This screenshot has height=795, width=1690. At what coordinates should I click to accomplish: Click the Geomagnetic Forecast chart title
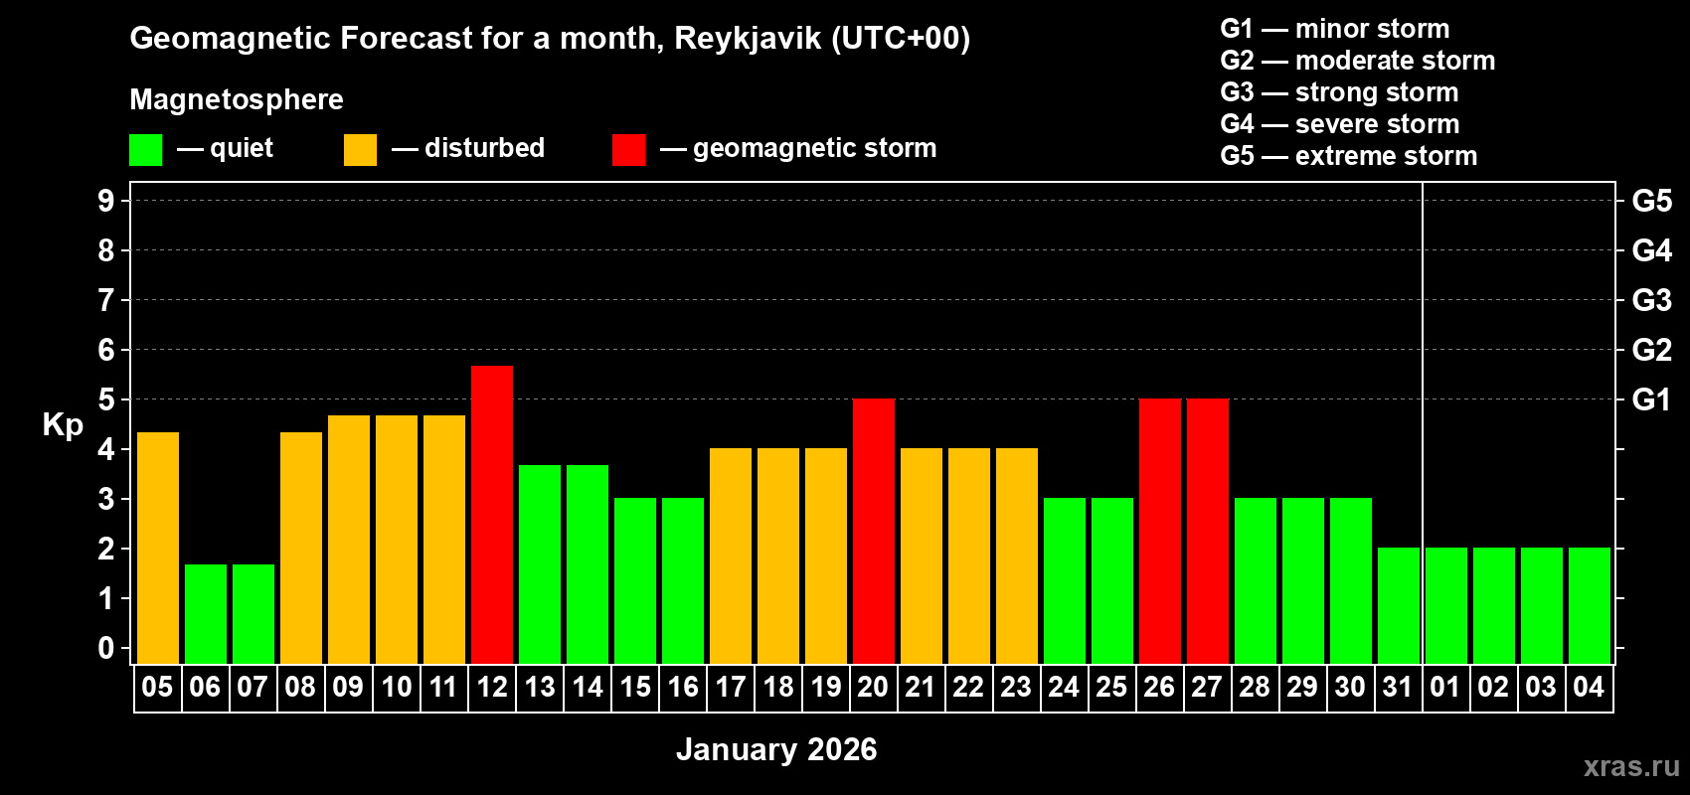tap(550, 39)
